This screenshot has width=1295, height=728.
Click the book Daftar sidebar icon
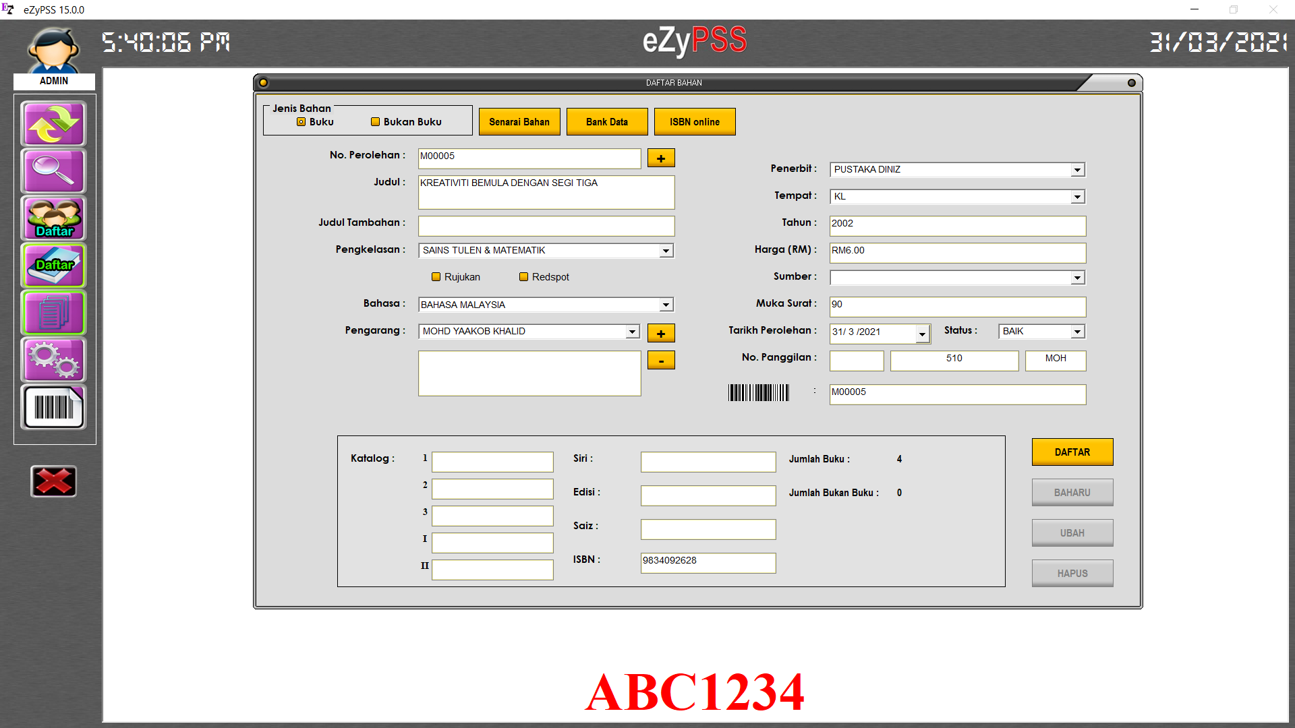53,266
